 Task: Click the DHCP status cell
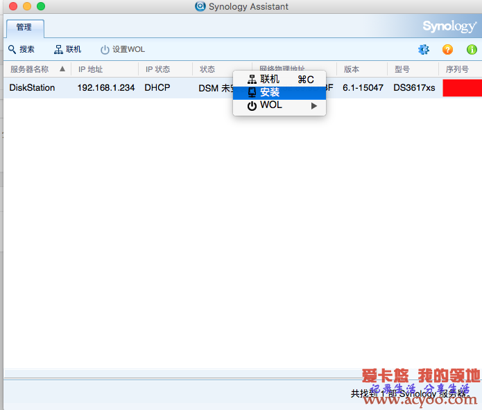click(x=157, y=88)
